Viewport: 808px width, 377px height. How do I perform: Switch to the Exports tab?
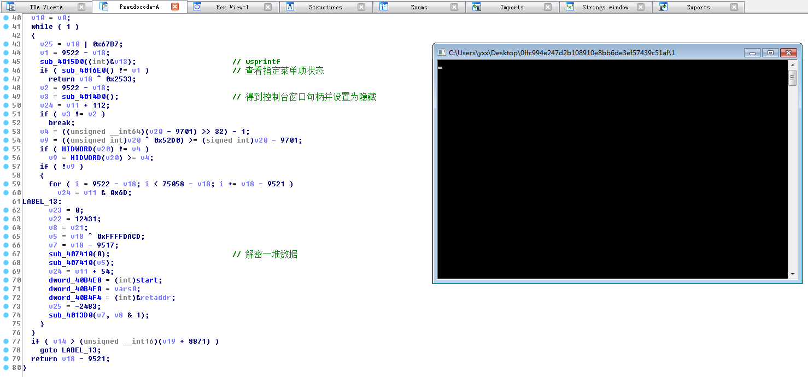pos(698,7)
